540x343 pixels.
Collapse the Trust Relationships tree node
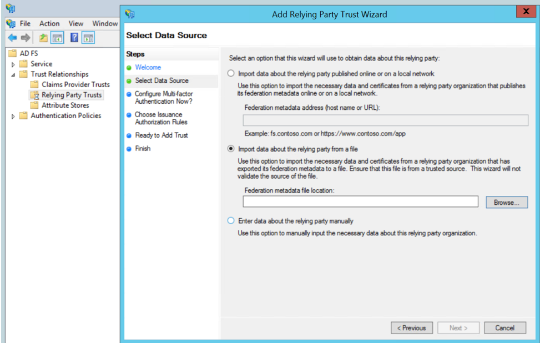[13, 74]
